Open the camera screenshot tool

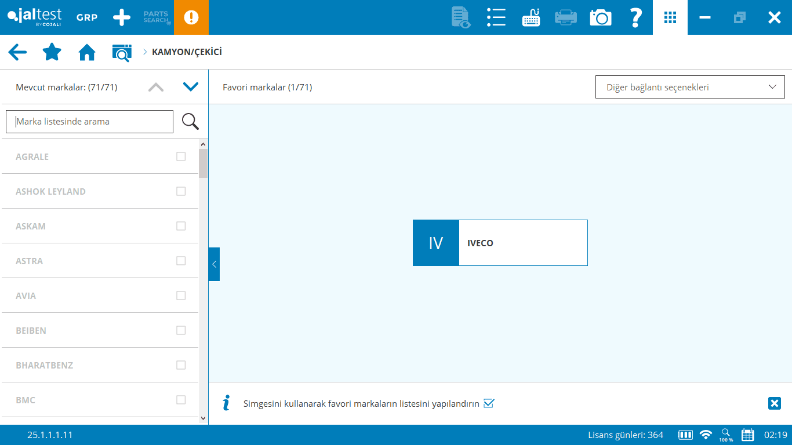coord(600,17)
